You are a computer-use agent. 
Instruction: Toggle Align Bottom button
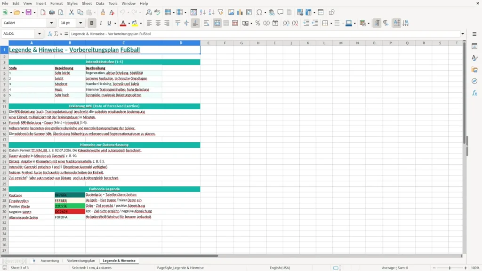pos(195,23)
